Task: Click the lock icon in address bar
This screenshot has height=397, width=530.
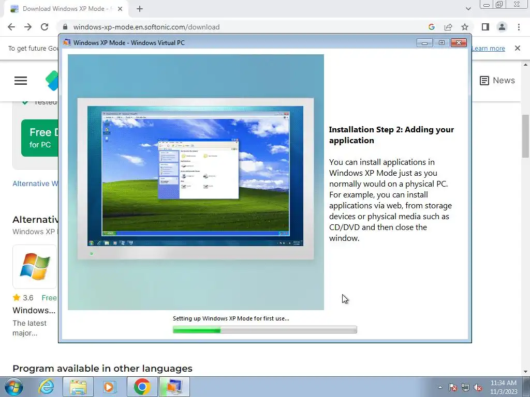Action: click(x=65, y=27)
